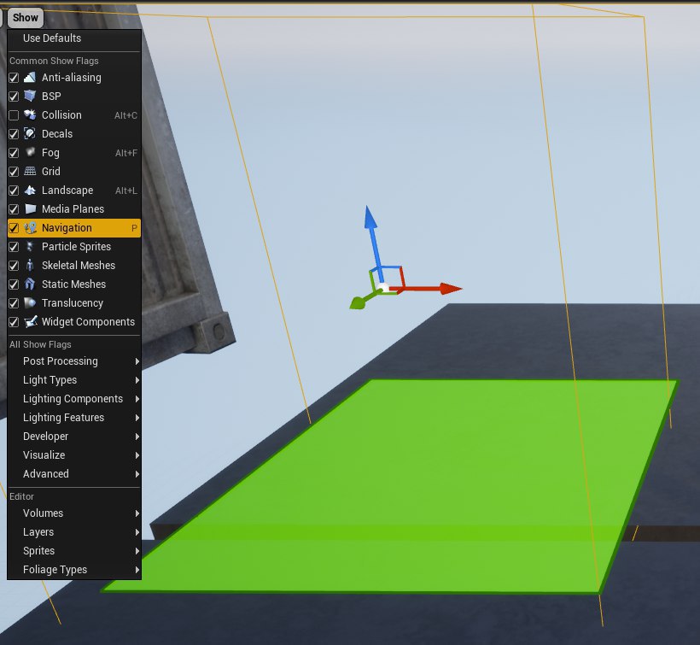The height and width of the screenshot is (645, 700).
Task: Uncheck the BSP checkbox
Action: click(x=14, y=97)
